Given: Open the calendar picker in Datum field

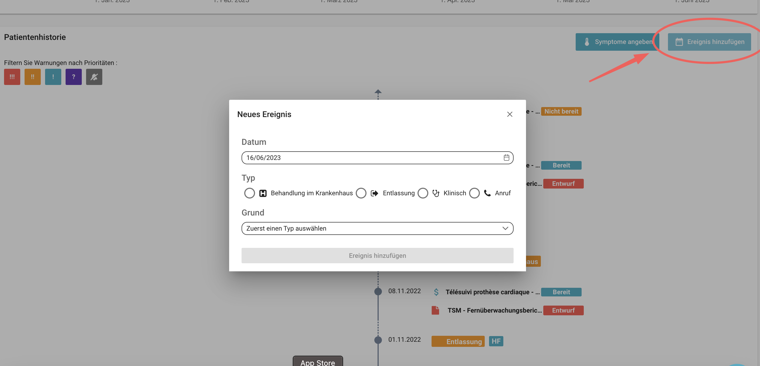Looking at the screenshot, I should [506, 158].
